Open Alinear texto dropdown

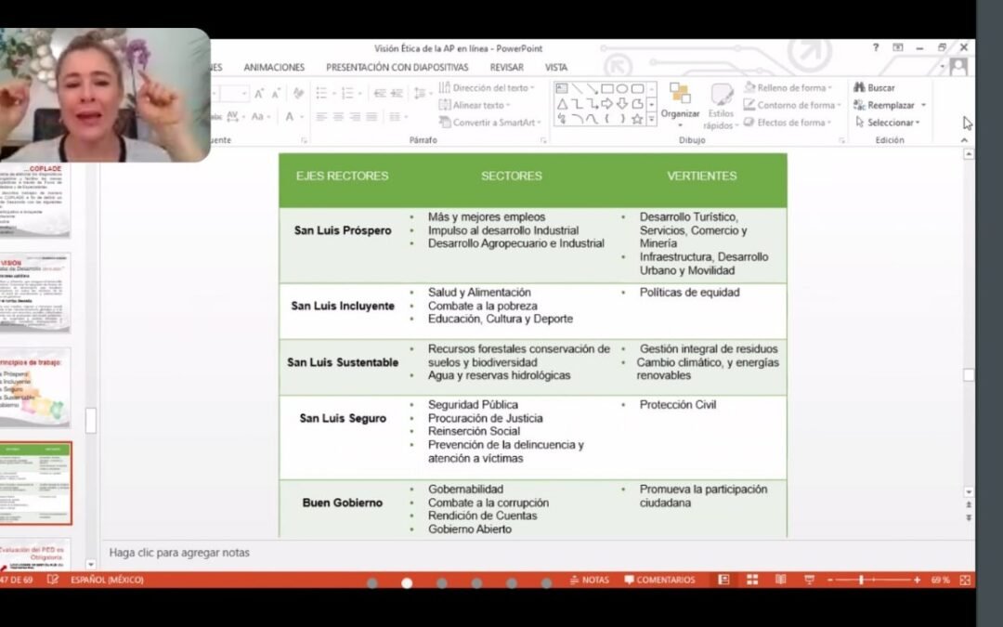click(475, 105)
